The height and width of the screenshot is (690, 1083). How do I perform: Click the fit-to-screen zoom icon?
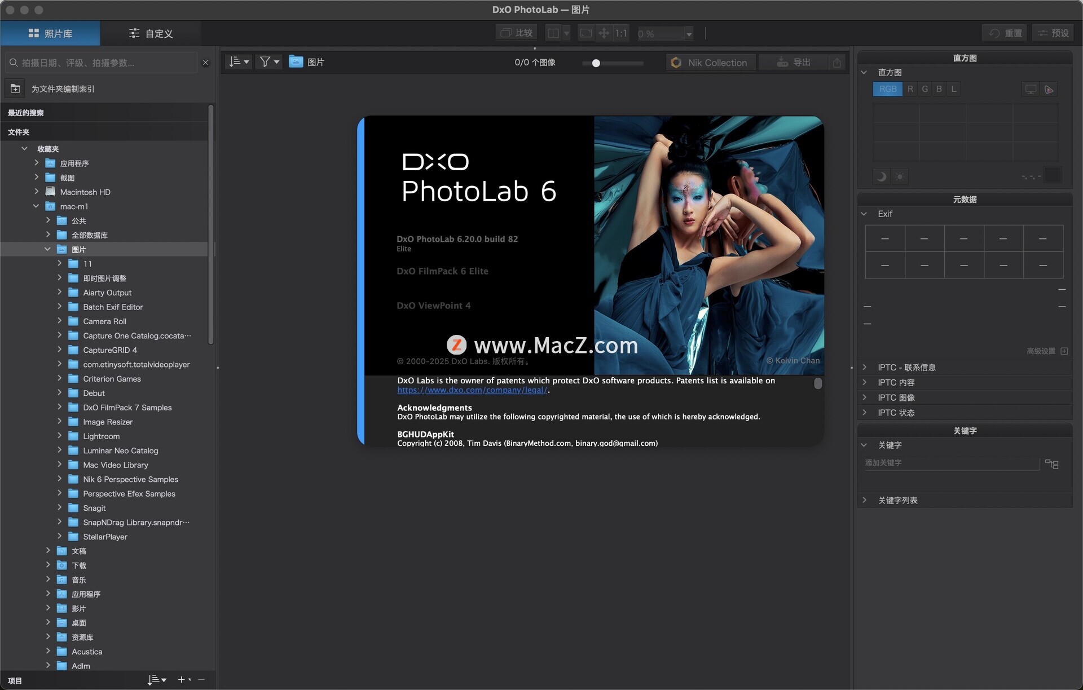(586, 33)
